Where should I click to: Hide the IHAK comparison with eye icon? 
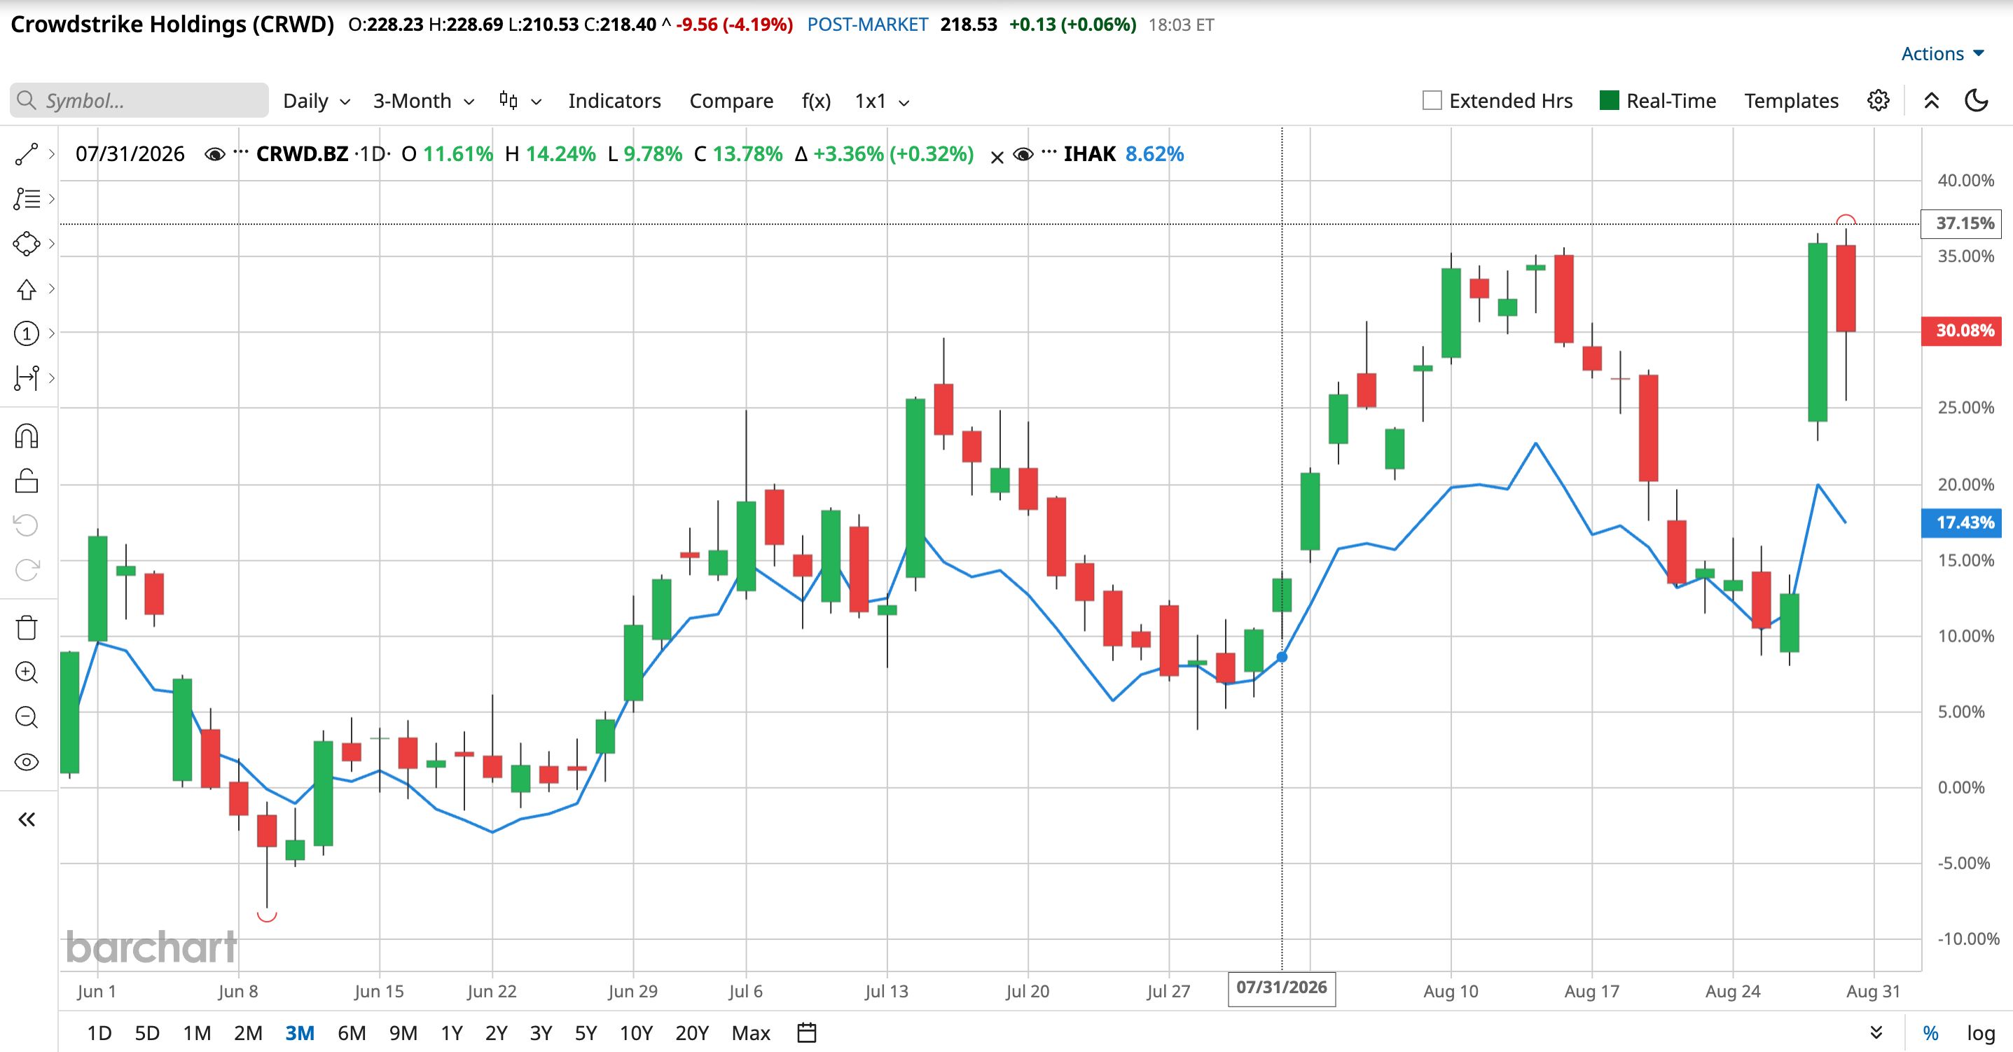click(1023, 154)
